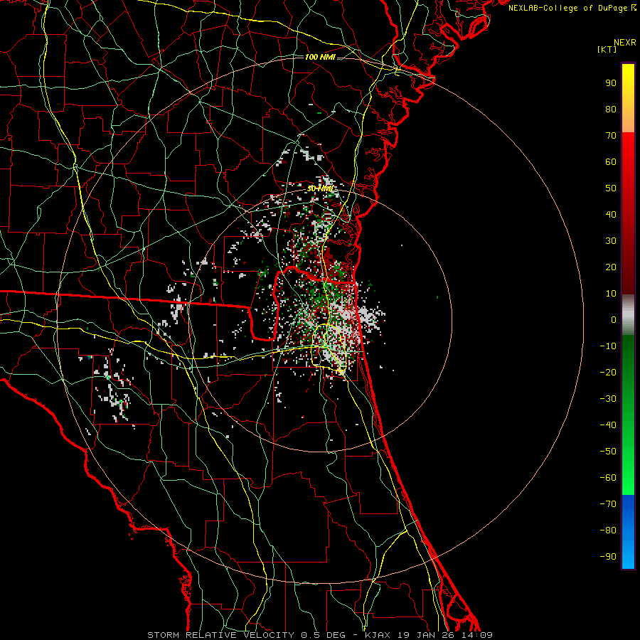Click the bright green color bar segment
The image size is (640, 640).
tap(628, 469)
